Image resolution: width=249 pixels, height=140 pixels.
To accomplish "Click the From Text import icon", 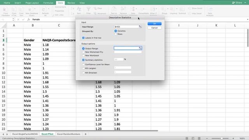I will coord(21,9).
